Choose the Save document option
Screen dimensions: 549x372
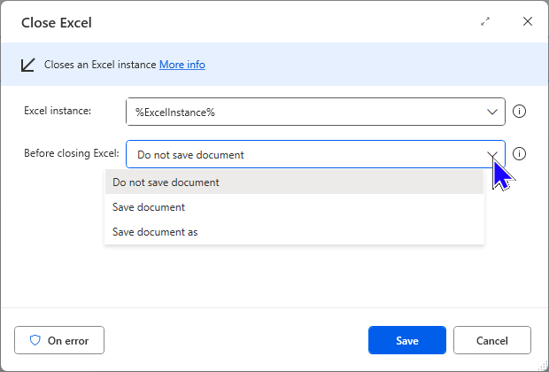294,207
